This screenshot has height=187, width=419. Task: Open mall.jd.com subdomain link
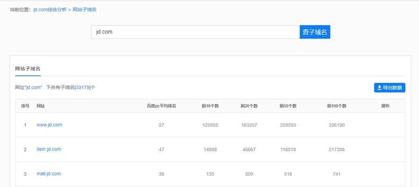pyautogui.click(x=49, y=173)
